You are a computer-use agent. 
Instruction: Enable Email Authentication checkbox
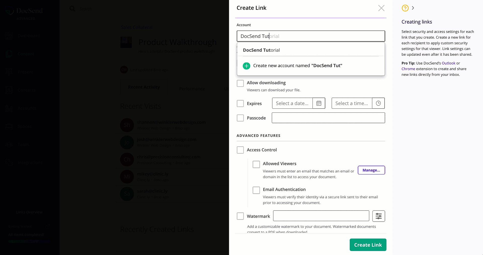[x=256, y=190]
